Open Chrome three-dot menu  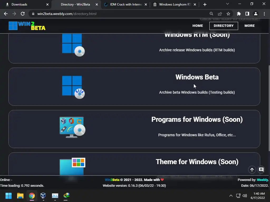264,14
